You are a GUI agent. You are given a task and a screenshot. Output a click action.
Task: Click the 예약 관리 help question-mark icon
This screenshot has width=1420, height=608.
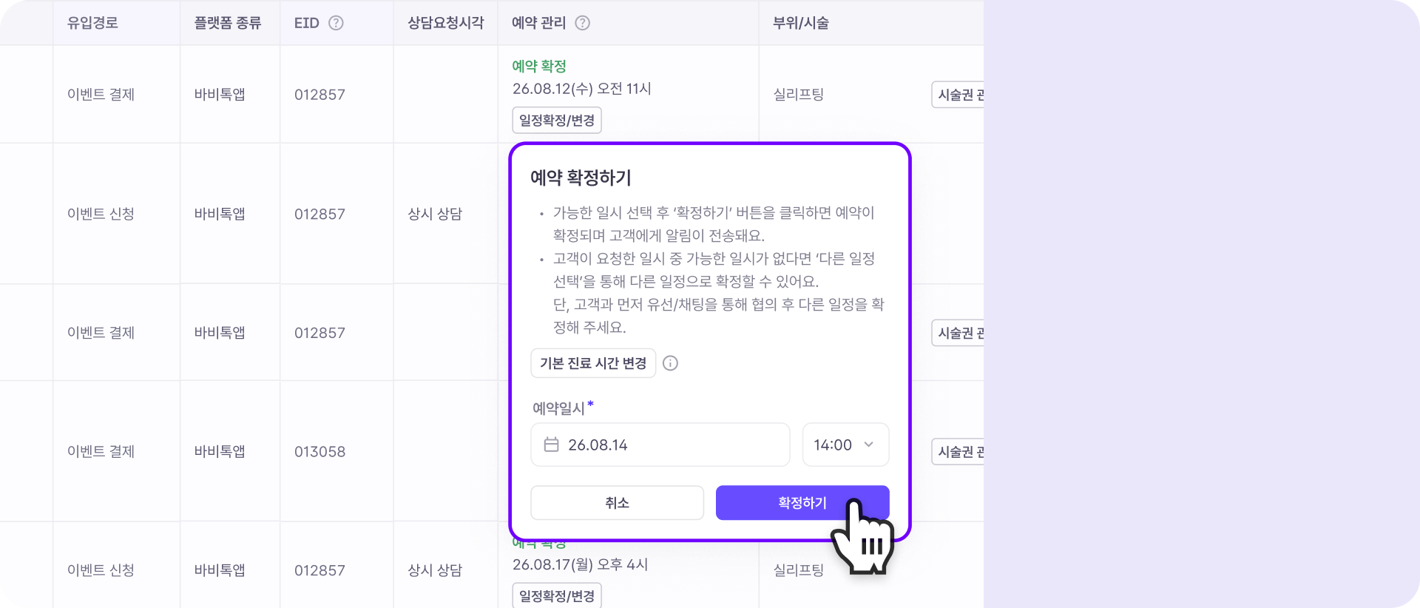(583, 23)
